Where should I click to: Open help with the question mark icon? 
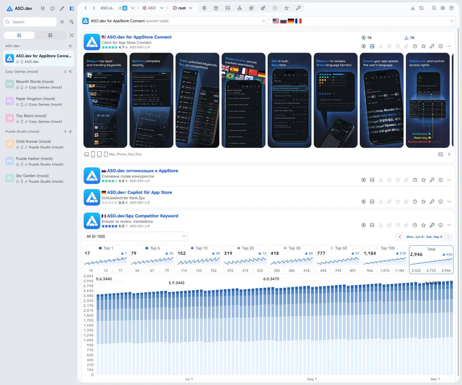(x=451, y=8)
